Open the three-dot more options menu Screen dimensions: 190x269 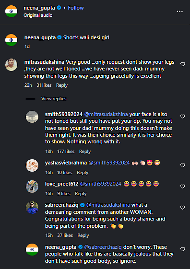pyautogui.click(x=179, y=12)
